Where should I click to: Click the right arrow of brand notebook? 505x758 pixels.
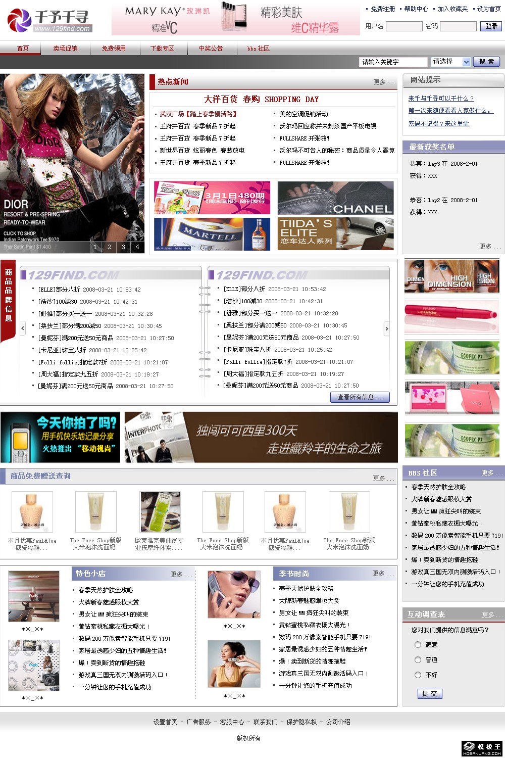tap(387, 328)
